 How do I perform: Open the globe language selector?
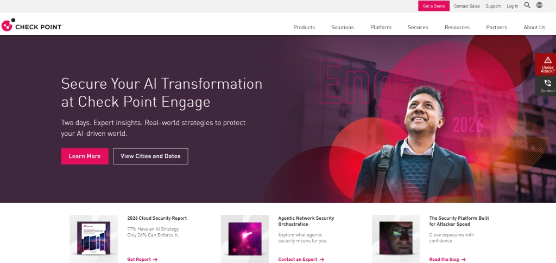pos(539,5)
